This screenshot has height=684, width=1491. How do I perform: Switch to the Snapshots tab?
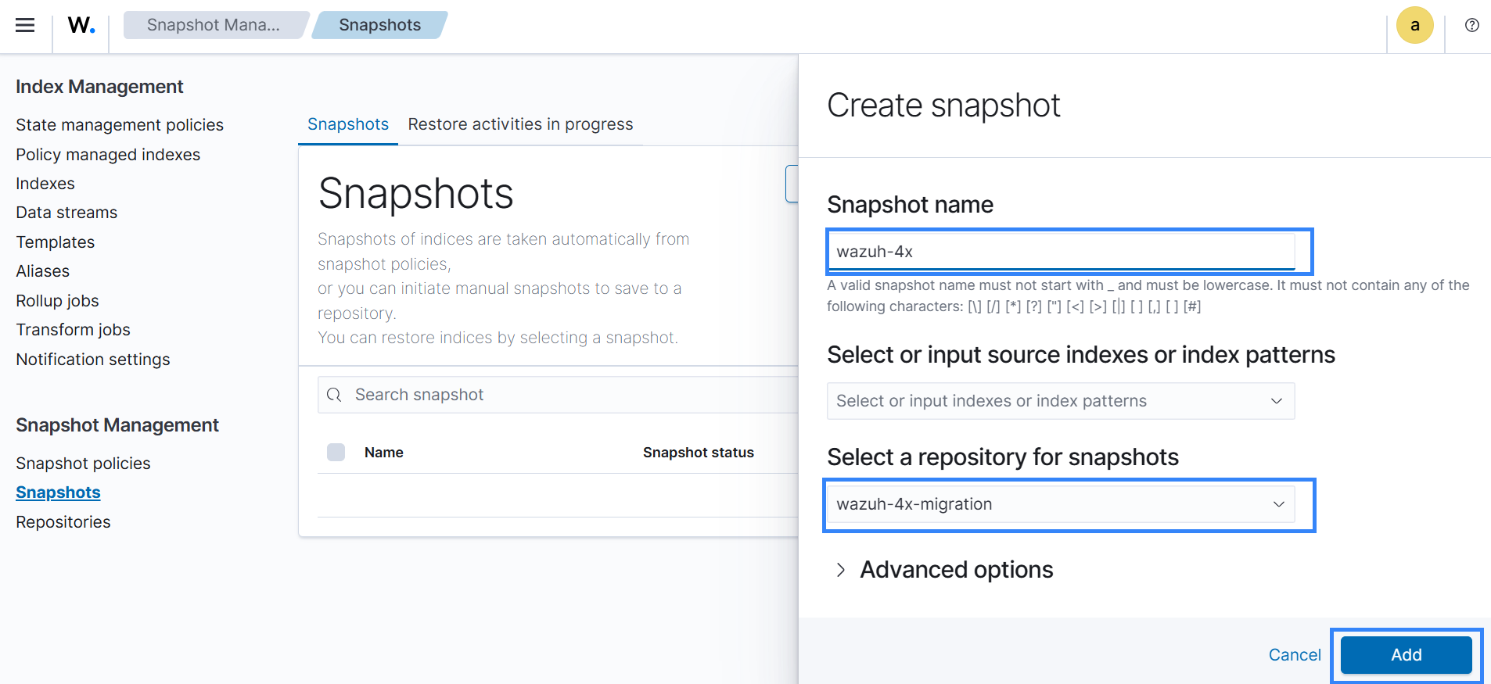pos(348,124)
